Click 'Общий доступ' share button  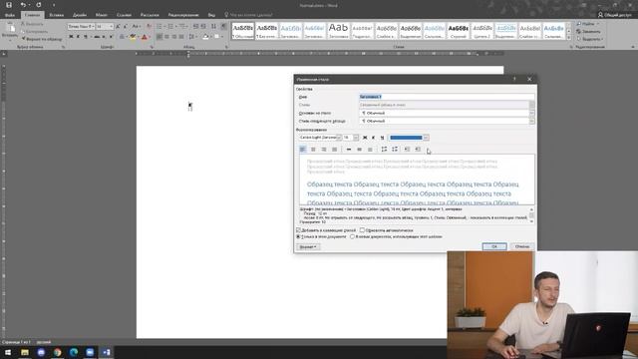(614, 15)
